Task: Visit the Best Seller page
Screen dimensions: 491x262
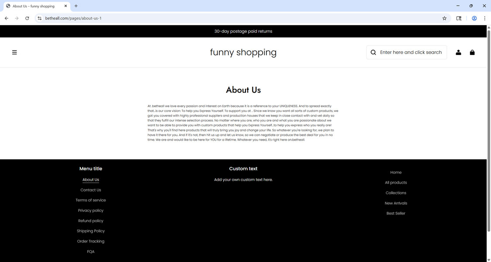Action: (396, 213)
